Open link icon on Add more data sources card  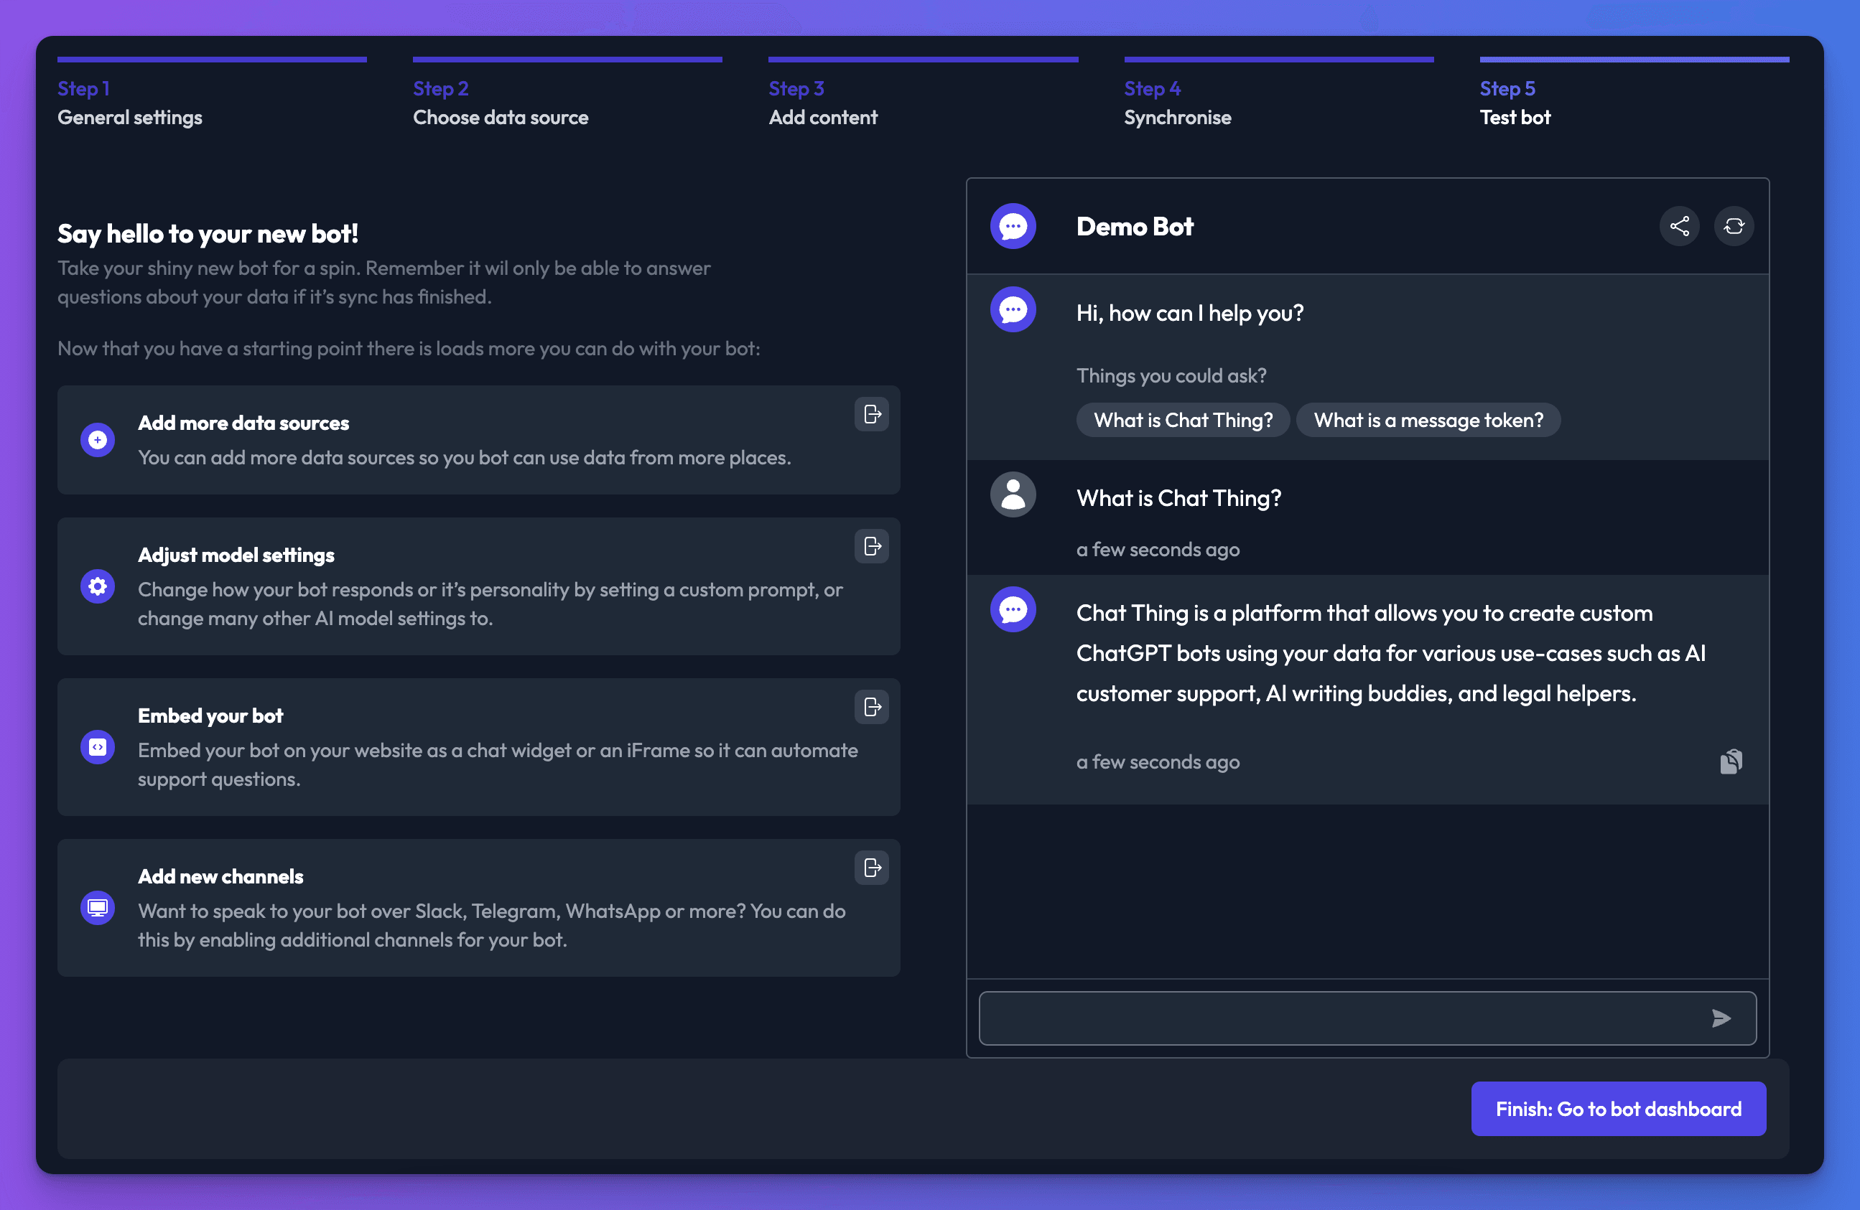pos(871,414)
